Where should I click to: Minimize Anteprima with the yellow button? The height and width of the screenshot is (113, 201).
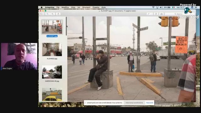43,11
